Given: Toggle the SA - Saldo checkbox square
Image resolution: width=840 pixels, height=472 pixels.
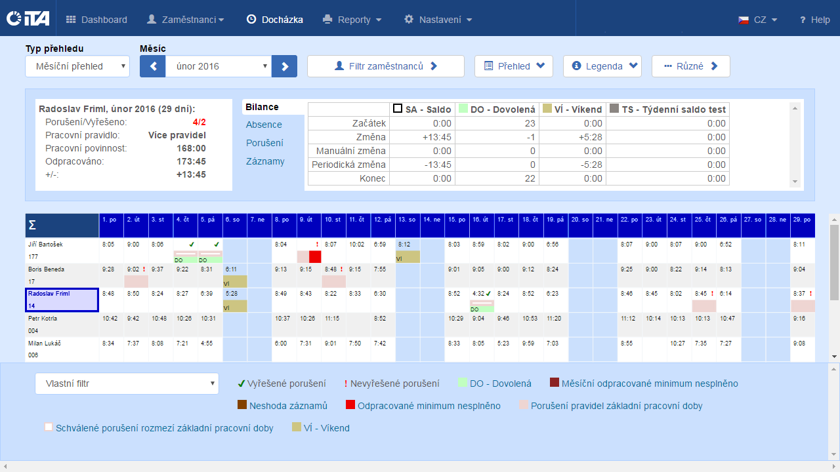Looking at the screenshot, I should (x=397, y=109).
